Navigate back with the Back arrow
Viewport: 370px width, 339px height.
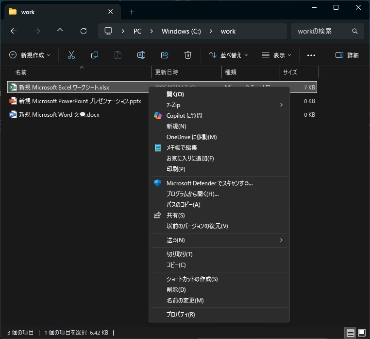[14, 31]
